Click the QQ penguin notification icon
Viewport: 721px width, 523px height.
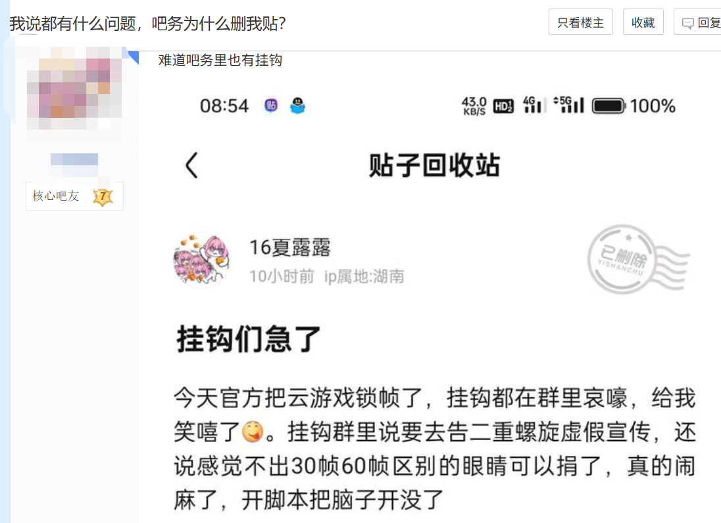[298, 106]
